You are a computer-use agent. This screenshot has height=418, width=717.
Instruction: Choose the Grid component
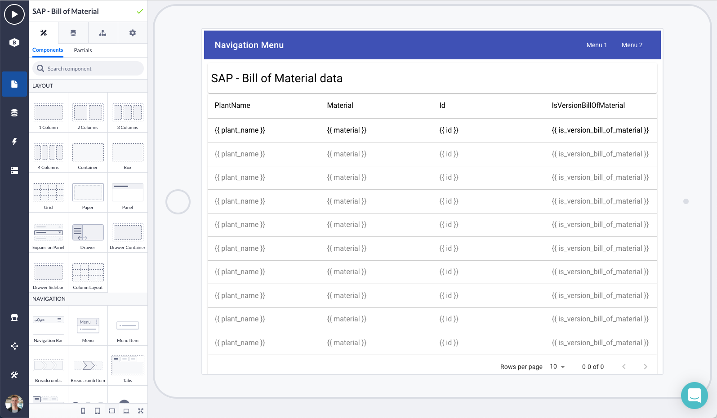click(49, 192)
